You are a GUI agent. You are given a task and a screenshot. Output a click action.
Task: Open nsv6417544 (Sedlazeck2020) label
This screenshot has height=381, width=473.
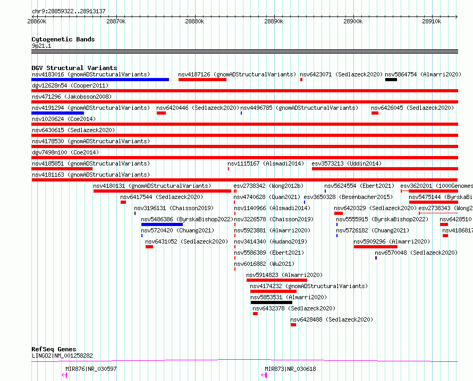(x=162, y=197)
